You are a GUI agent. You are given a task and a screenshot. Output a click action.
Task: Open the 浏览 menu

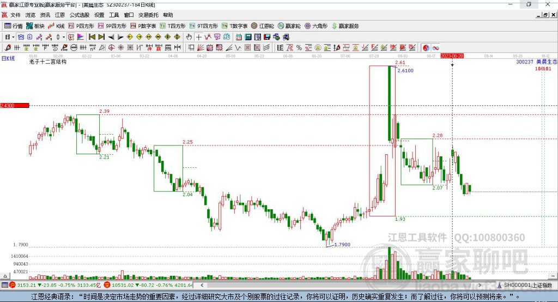point(31,15)
